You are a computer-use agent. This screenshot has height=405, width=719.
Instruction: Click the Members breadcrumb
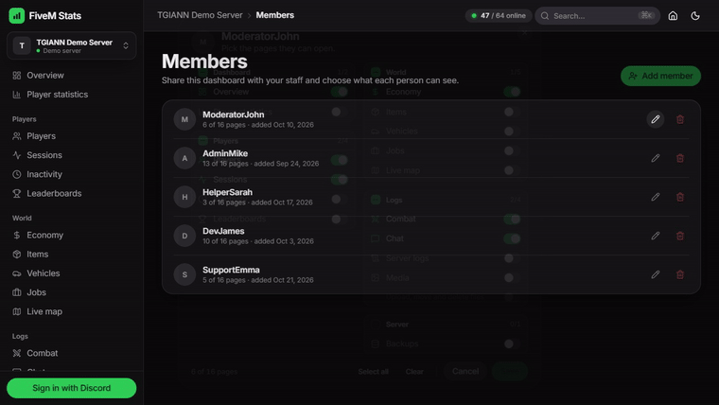click(274, 15)
